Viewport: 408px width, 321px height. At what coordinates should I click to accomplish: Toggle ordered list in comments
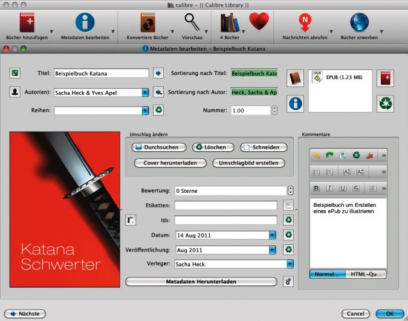316,172
